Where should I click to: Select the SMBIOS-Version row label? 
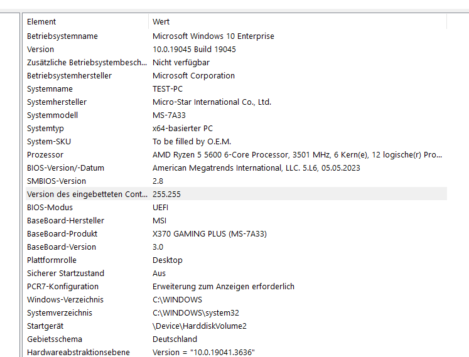tap(57, 181)
